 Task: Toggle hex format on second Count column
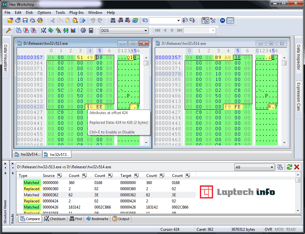click(110, 176)
